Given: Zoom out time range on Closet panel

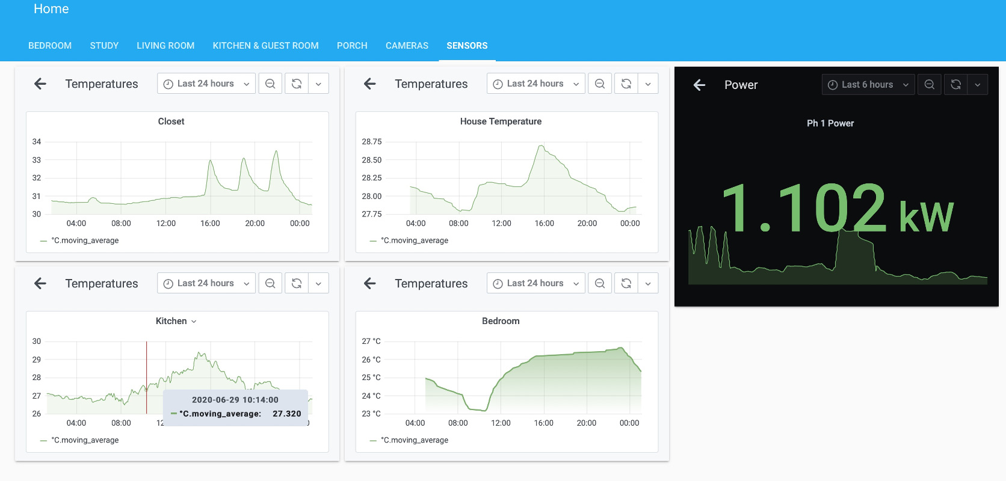Looking at the screenshot, I should tap(270, 84).
